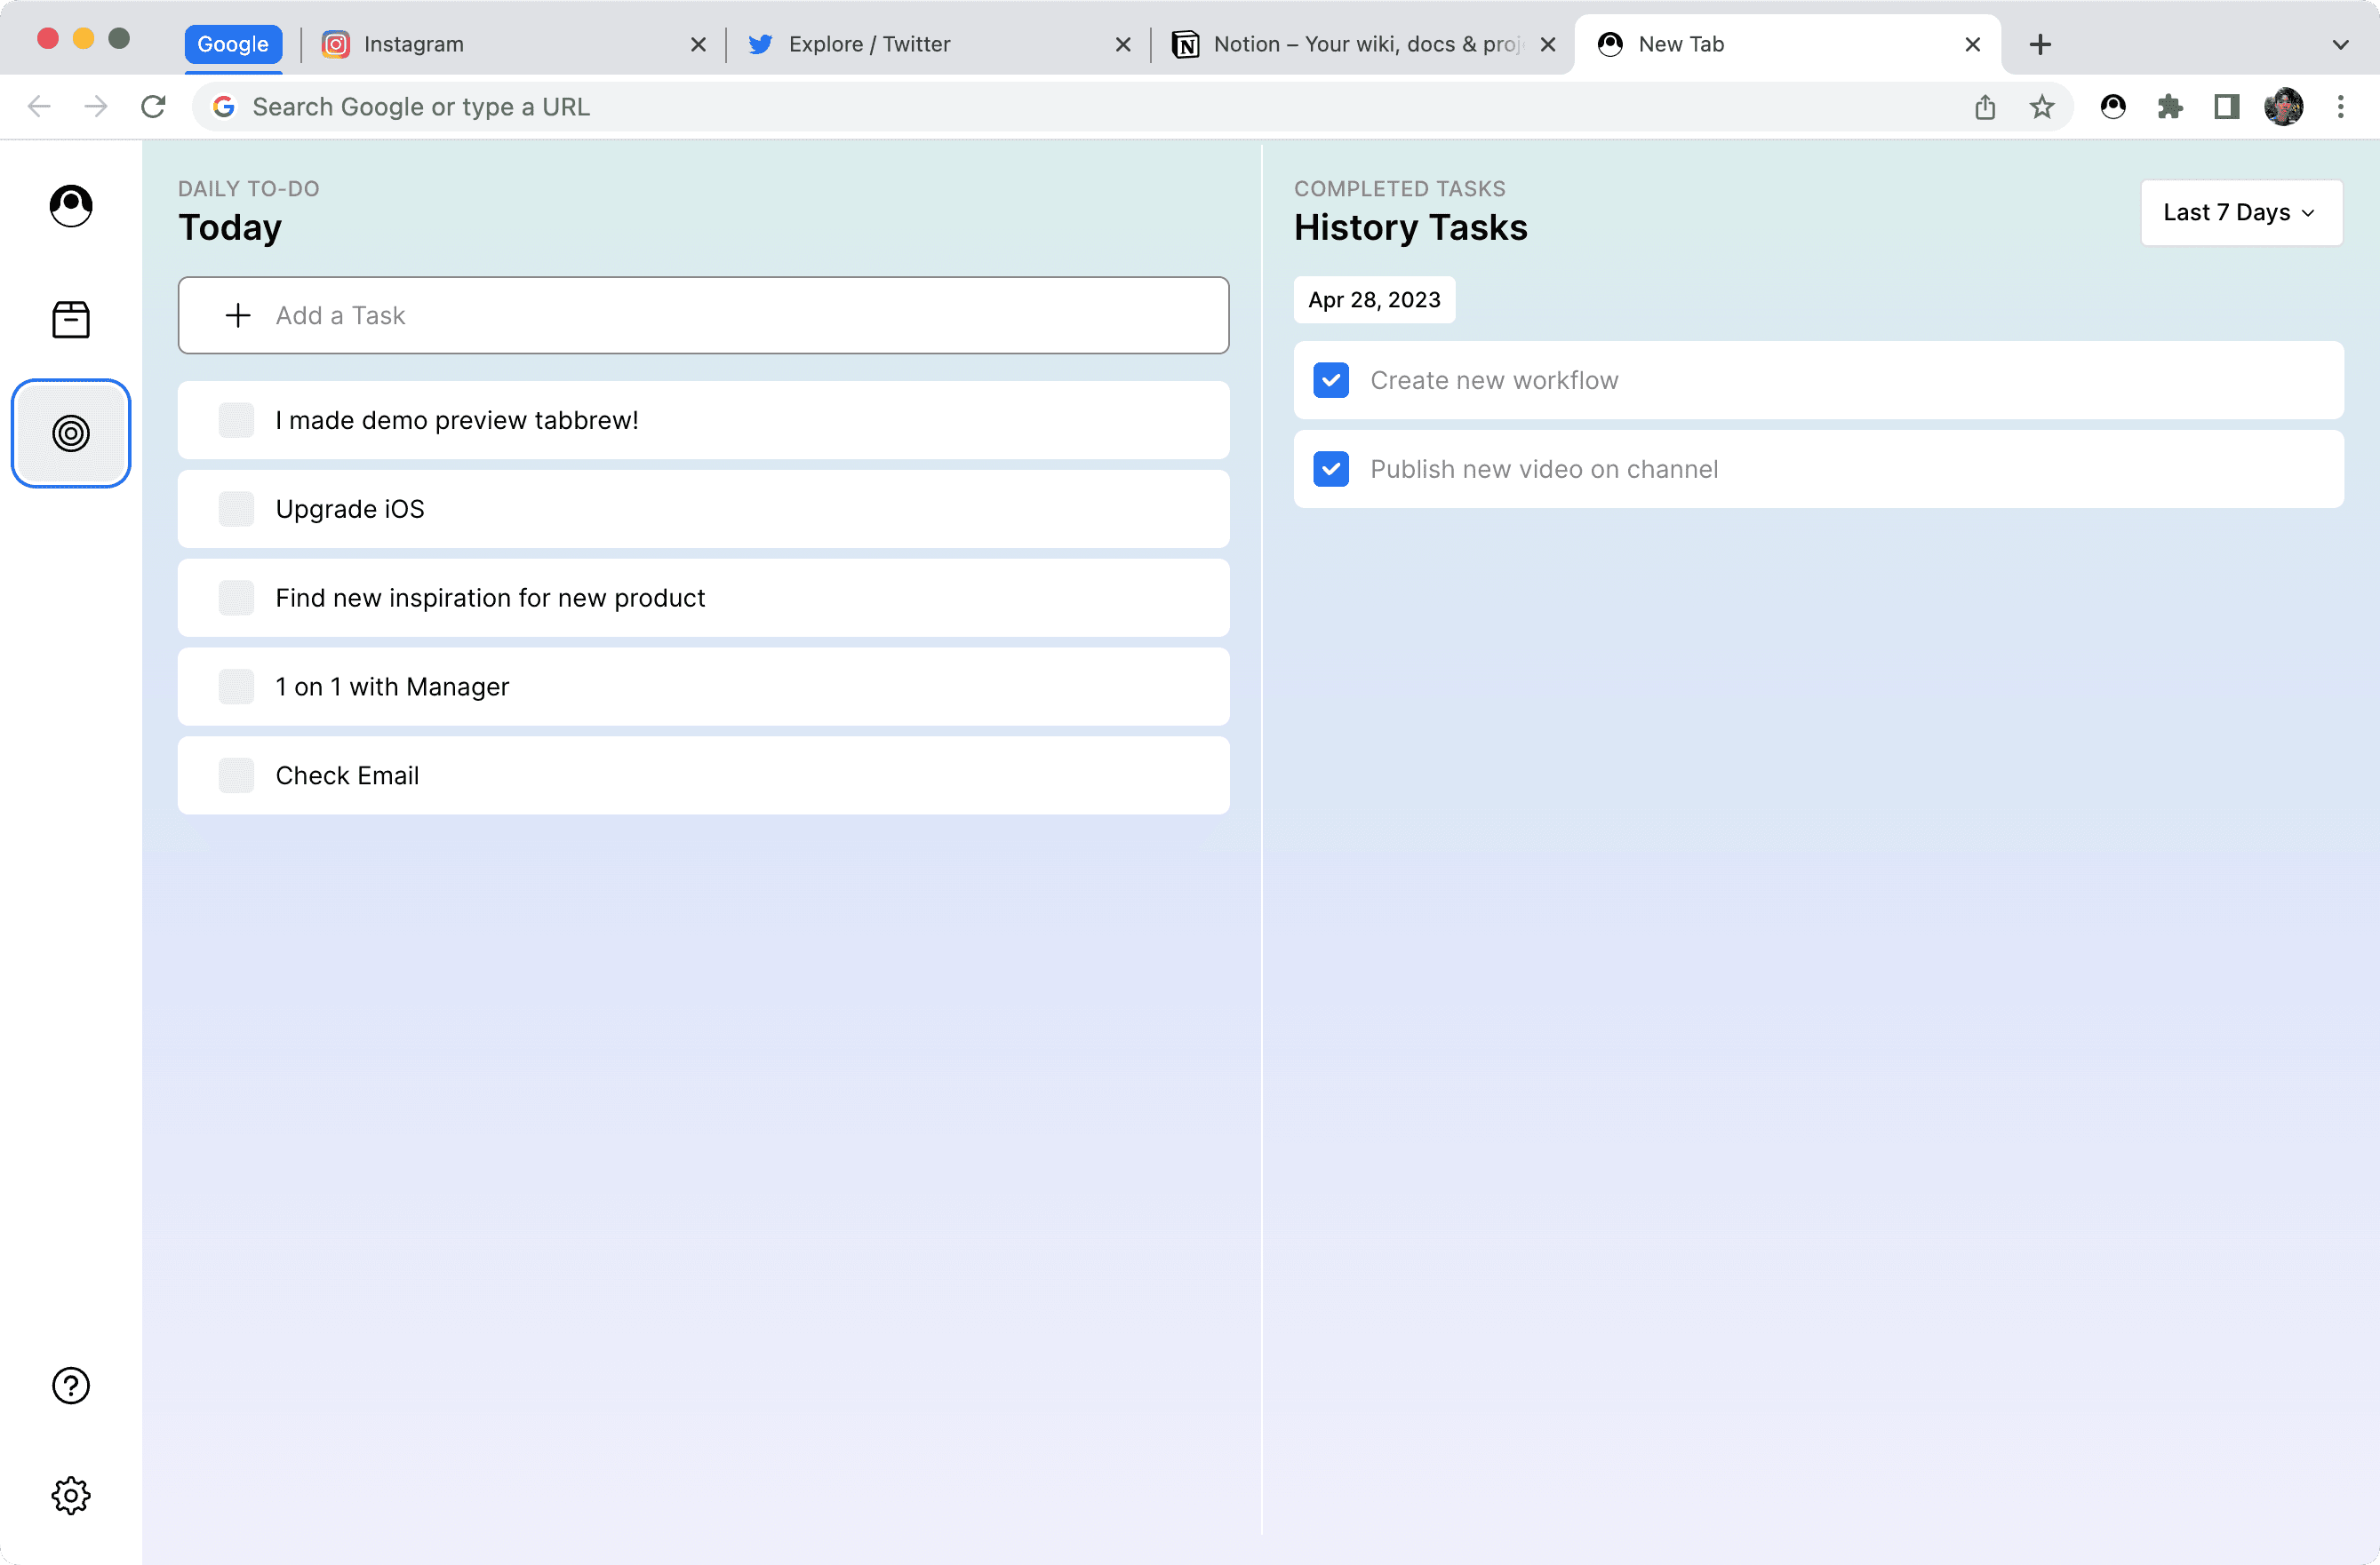
Task: Click the Apr 28, 2023 date label
Action: coord(1374,300)
